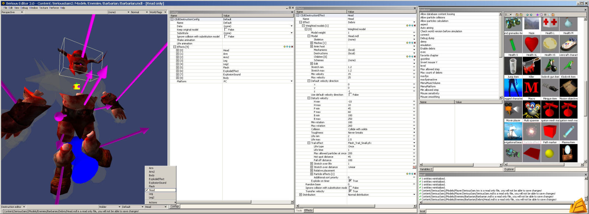Collapse the Trail effect group

[x=308, y=143]
